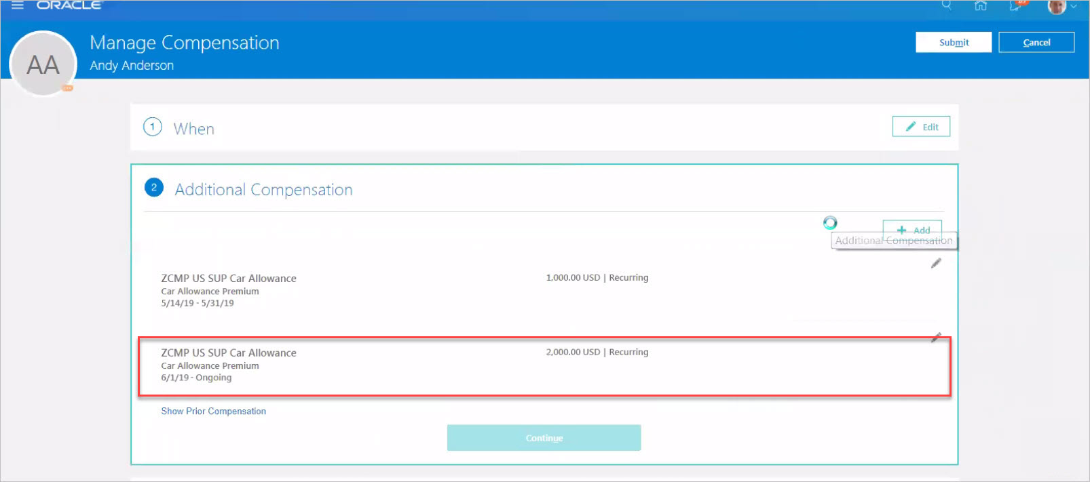The image size is (1090, 482).
Task: Click the Andy Anderson name
Action: coord(132,65)
